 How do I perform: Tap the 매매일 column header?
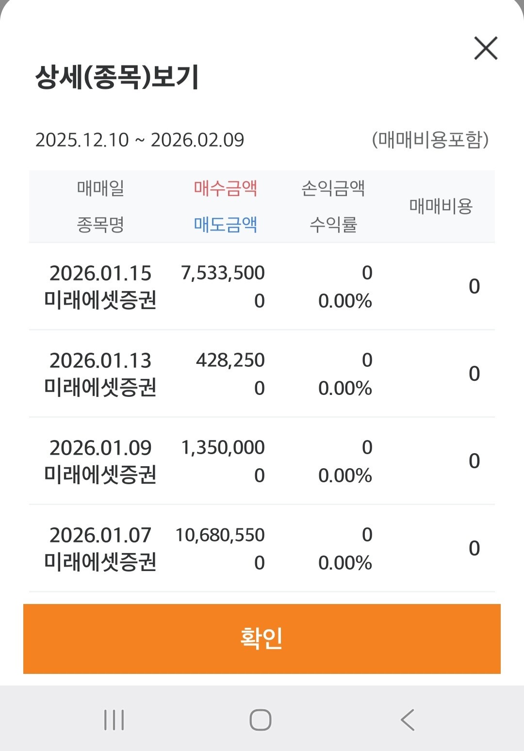pos(101,188)
